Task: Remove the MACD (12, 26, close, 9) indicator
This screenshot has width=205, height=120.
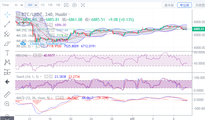Action: tap(62, 98)
